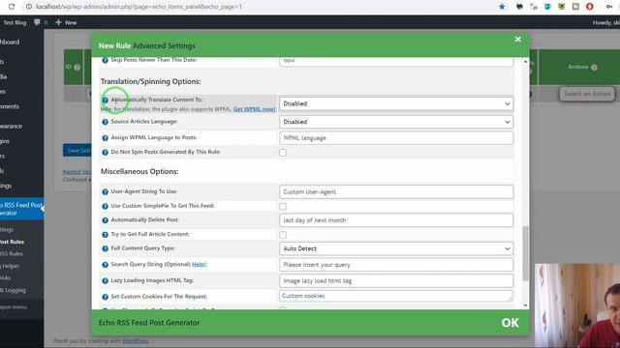Screen dimensions: 620x348
Task: Close the Advanced Settings dialog with X
Action: (518, 40)
